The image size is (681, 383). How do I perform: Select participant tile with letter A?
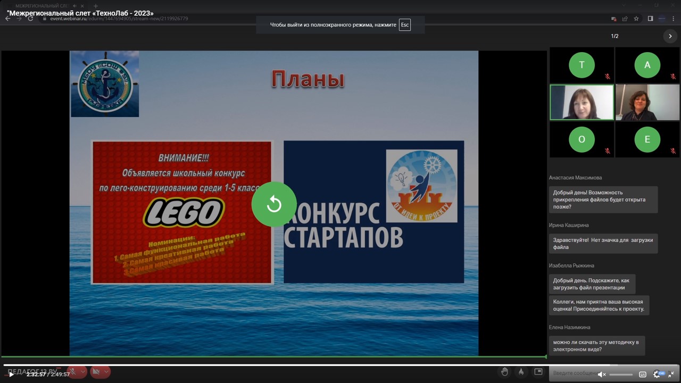pyautogui.click(x=647, y=65)
